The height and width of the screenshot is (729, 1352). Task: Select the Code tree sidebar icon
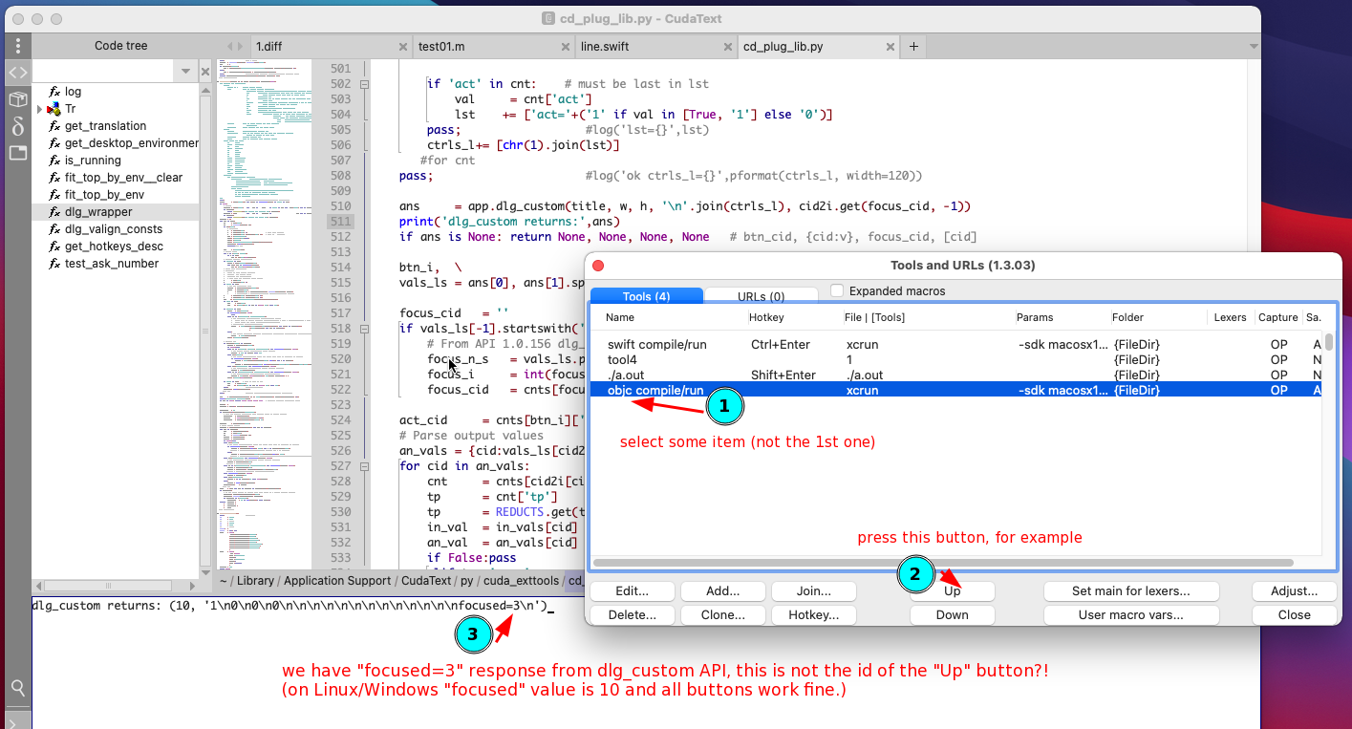(x=17, y=73)
